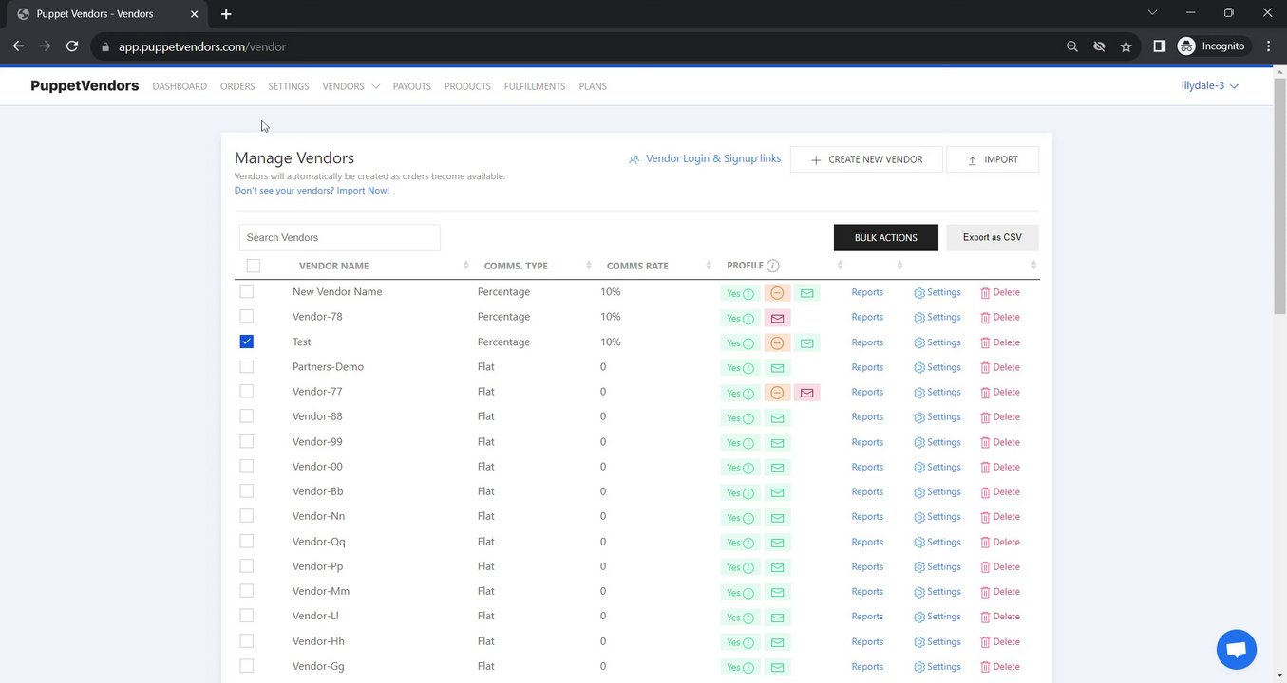Click the 'Import Now!' link

tap(363, 191)
